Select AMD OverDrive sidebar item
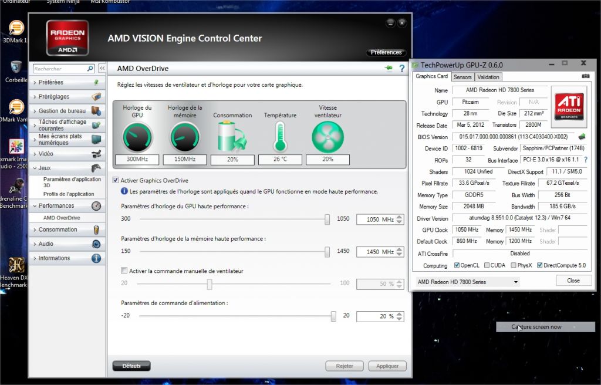The width and height of the screenshot is (601, 385). click(62, 218)
